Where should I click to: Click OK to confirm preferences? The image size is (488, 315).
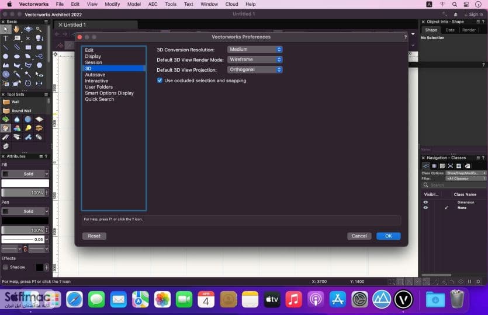389,236
